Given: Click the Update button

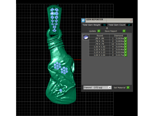Looking at the screenshot, I should pyautogui.click(x=92, y=31).
